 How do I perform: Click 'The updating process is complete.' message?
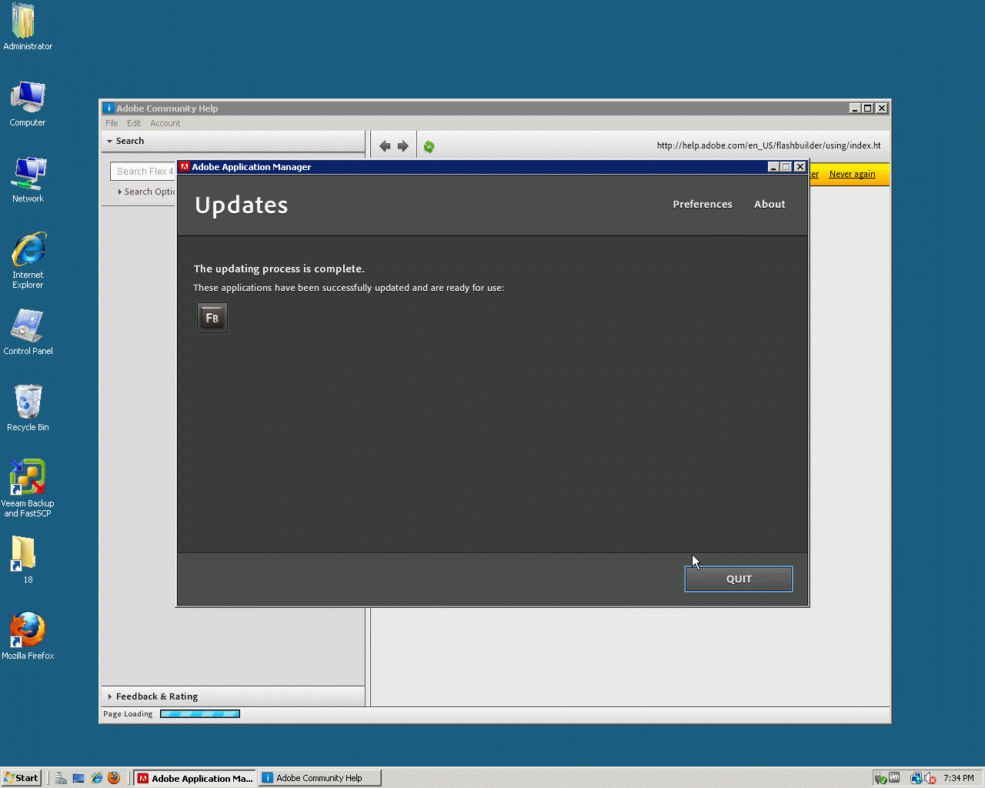click(279, 269)
